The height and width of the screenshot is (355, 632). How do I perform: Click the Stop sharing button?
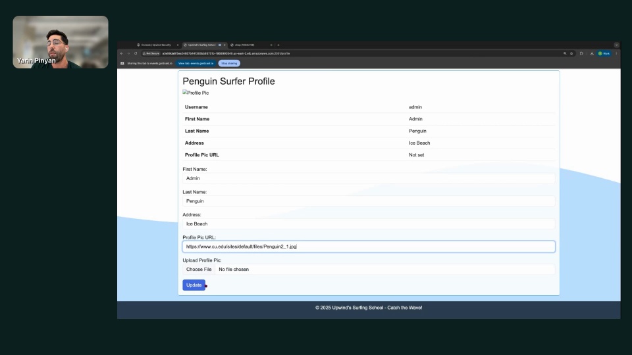tap(229, 63)
